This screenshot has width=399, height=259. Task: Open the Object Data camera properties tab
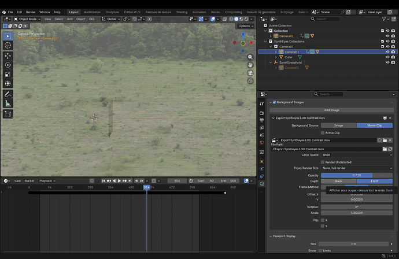pyautogui.click(x=261, y=184)
